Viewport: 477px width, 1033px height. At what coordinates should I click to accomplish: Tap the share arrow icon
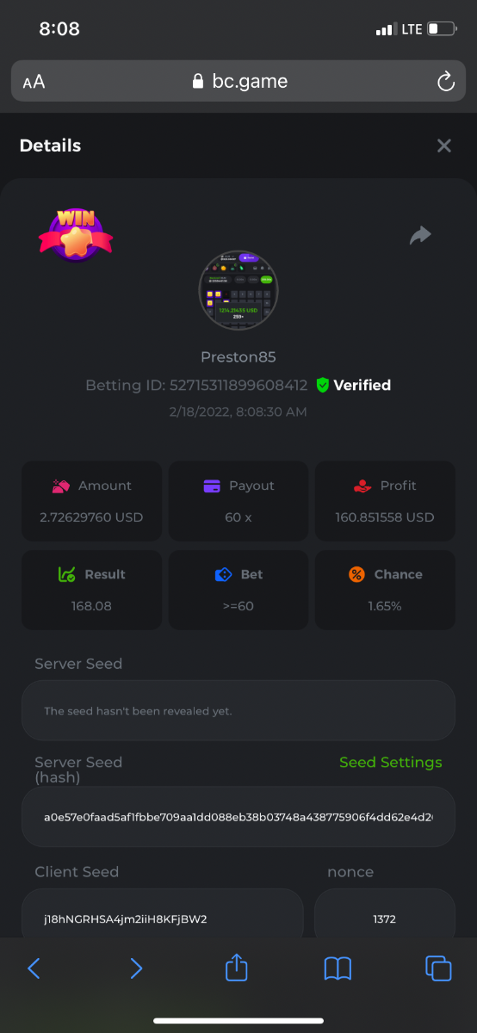(420, 235)
